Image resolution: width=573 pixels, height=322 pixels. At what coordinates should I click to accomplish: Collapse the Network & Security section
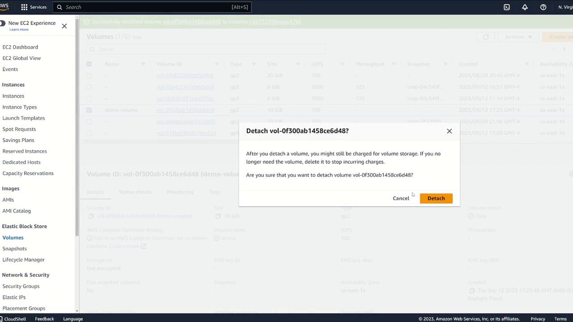click(26, 275)
